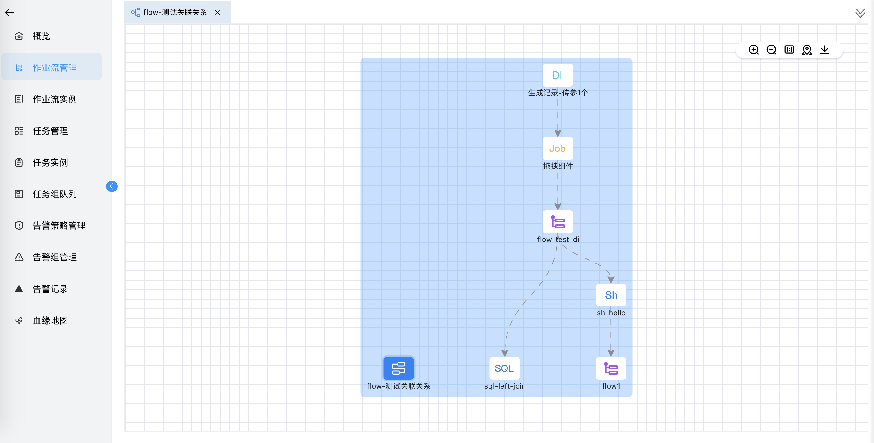874x443 pixels.
Task: Select the Sh node sh_hello
Action: click(611, 295)
